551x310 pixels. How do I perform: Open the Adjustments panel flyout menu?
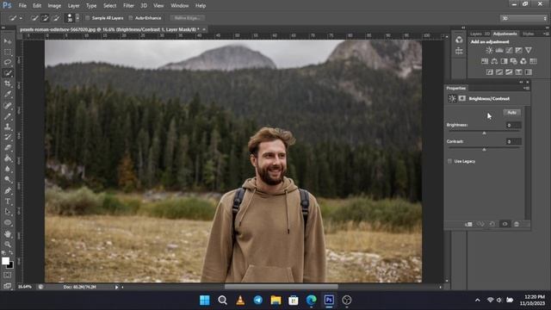click(x=546, y=34)
